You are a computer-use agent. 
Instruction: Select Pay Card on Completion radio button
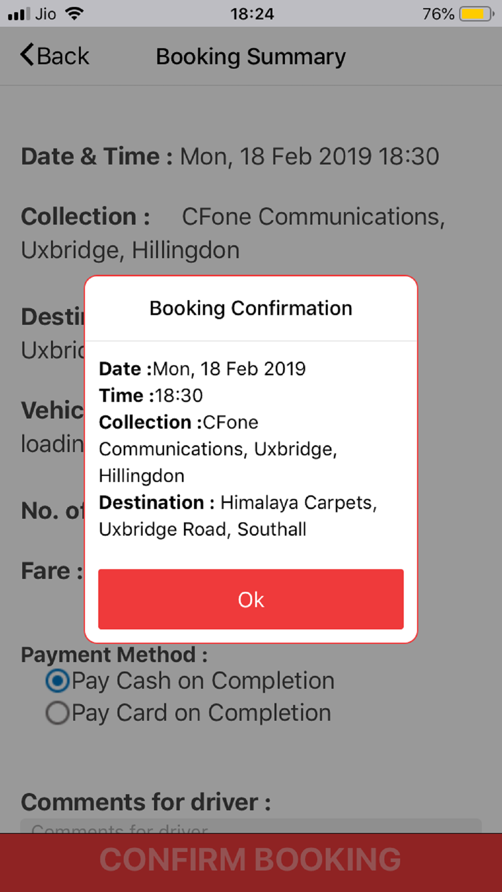[57, 713]
